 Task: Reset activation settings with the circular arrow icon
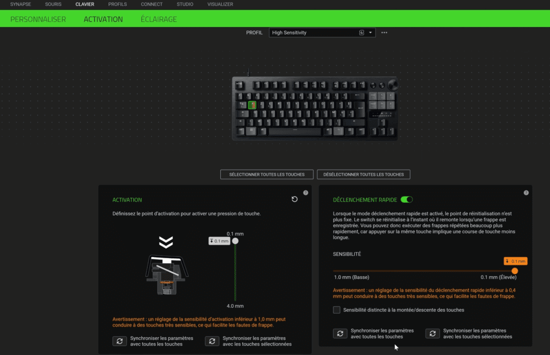tap(295, 199)
